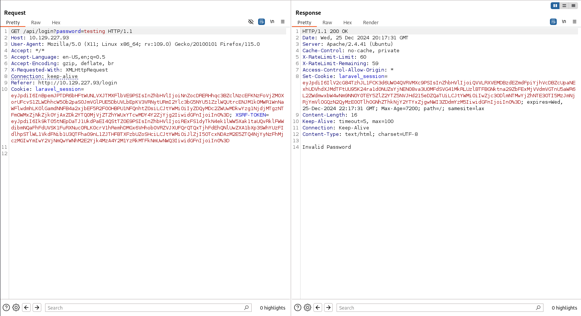
Task: Open help icon below Response panel
Action: 298,308
